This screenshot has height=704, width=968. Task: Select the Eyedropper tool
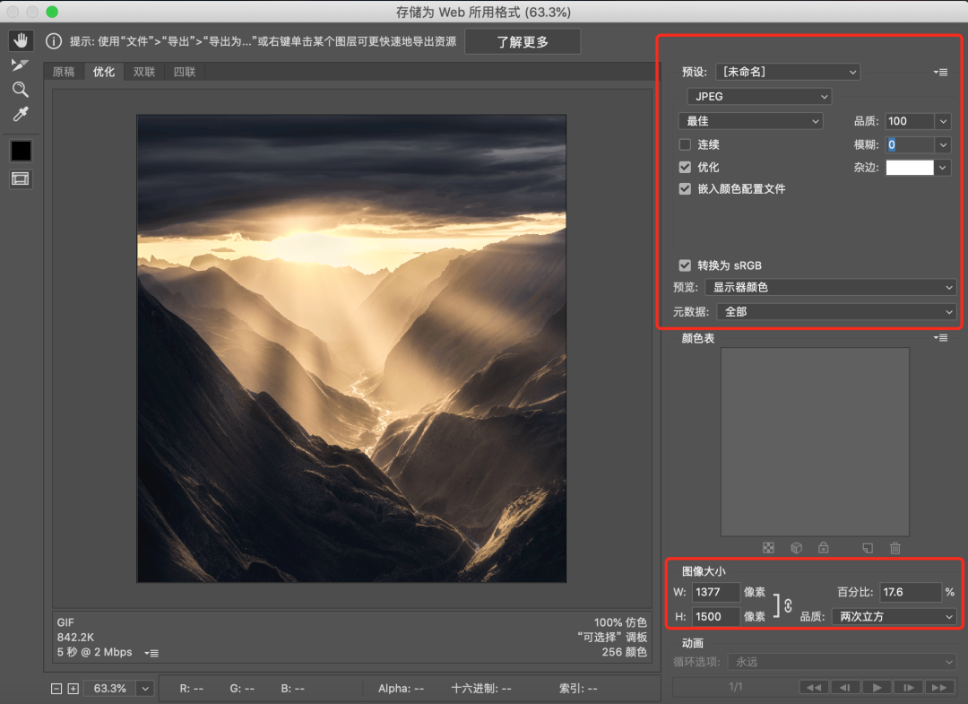(x=21, y=114)
